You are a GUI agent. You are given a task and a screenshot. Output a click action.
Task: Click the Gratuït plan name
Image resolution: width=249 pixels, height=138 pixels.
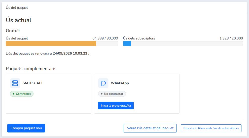click(13, 31)
